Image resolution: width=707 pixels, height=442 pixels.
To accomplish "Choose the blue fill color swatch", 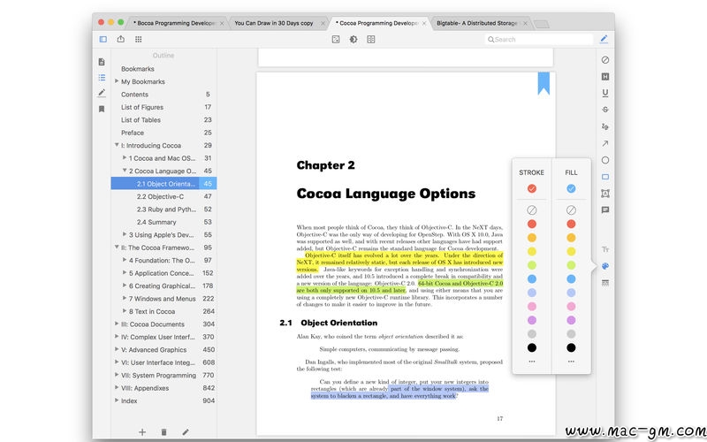I will 571,278.
